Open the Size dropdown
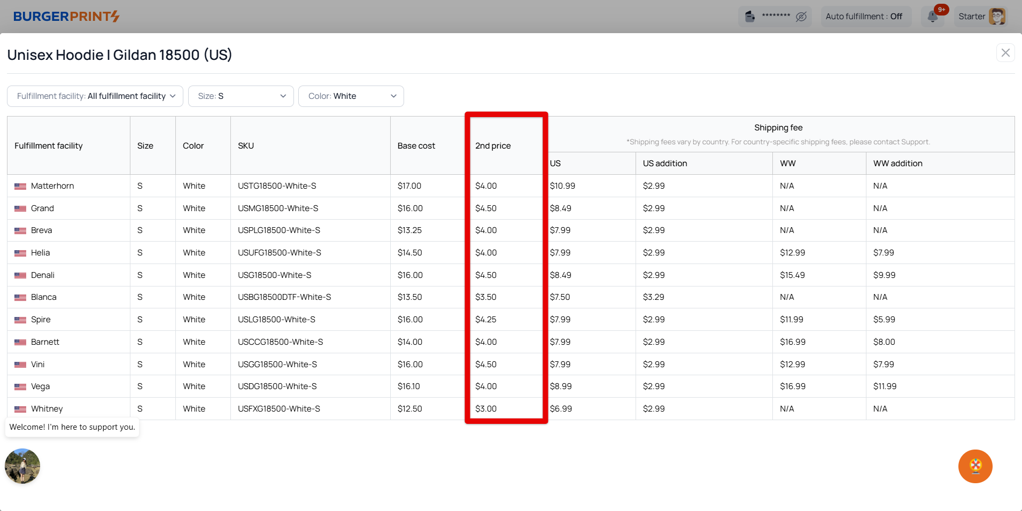Viewport: 1022px width, 511px height. (241, 96)
